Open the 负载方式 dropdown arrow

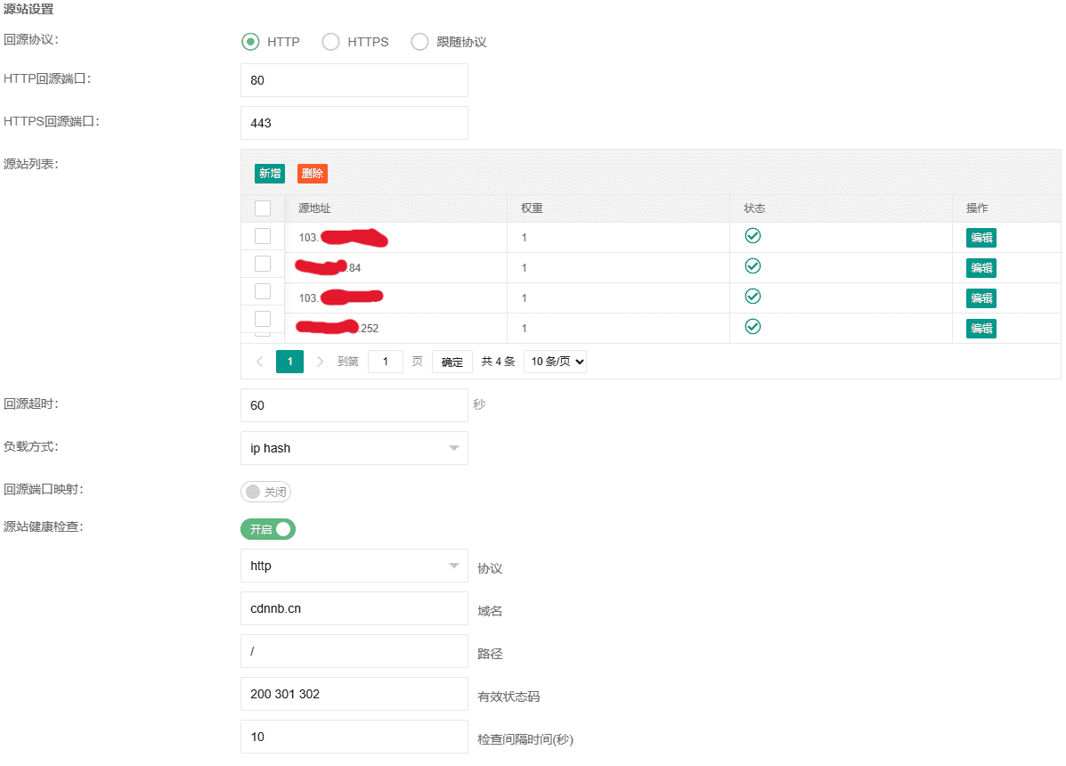[x=456, y=448]
